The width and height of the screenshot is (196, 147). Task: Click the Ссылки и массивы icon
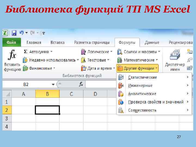click(120, 52)
